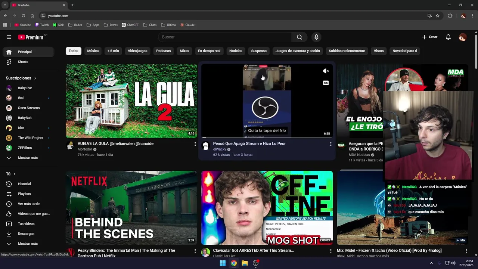Image resolution: width=478 pixels, height=269 pixels.
Task: Open the Ibai subscription channel
Action: [x=28, y=98]
